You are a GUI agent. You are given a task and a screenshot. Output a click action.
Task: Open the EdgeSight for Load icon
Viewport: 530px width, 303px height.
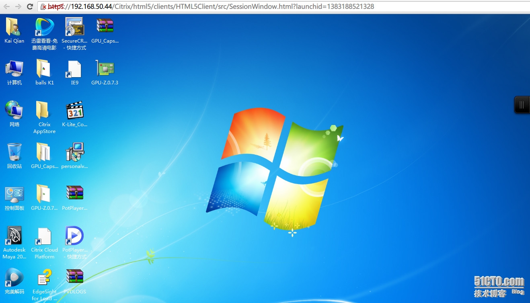[x=44, y=278]
